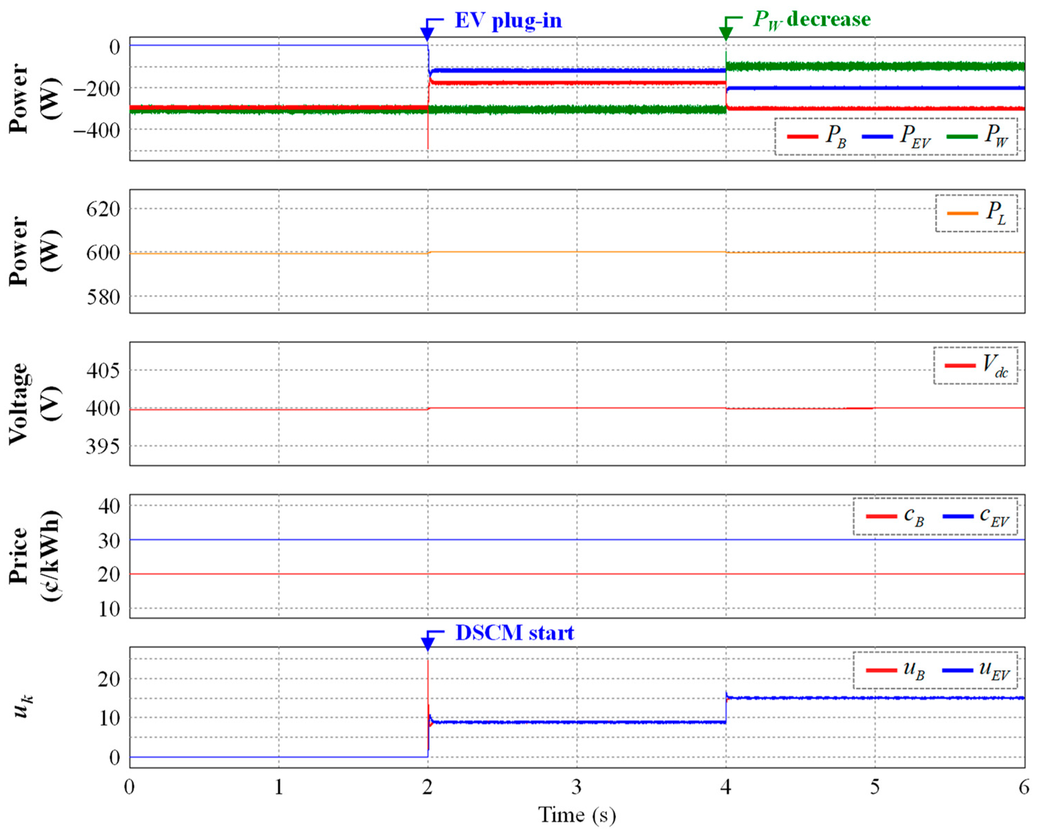Click the red Vdc legend line
Image resolution: width=1049 pixels, height=838 pixels.
960,365
